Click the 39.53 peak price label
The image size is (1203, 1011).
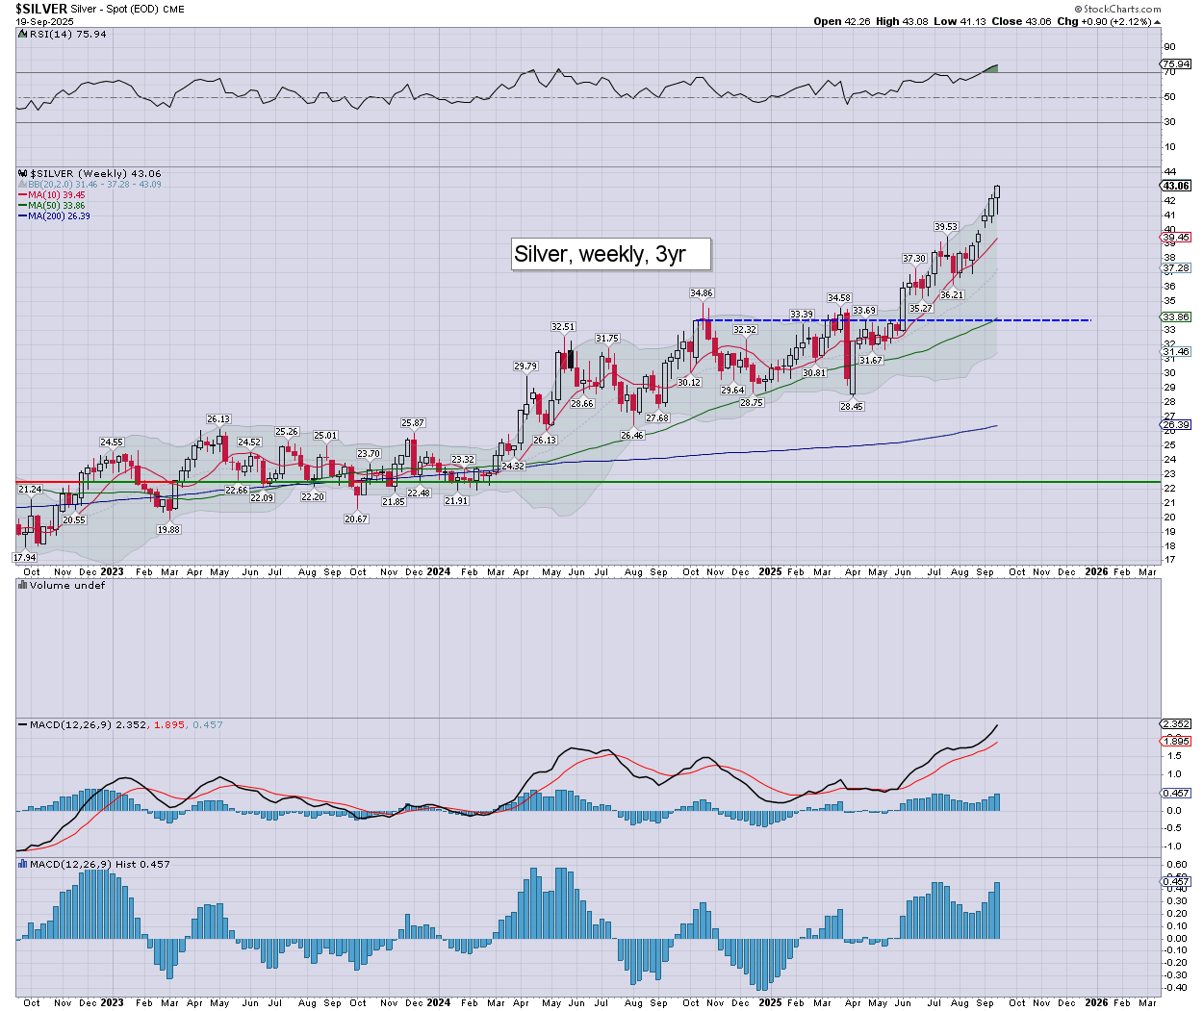pyautogui.click(x=945, y=227)
